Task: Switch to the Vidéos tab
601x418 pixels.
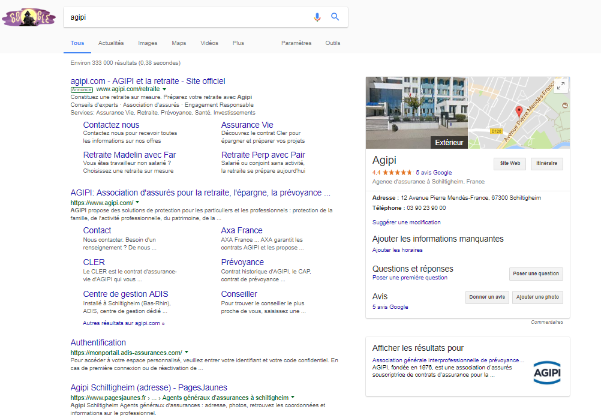Action: [209, 43]
